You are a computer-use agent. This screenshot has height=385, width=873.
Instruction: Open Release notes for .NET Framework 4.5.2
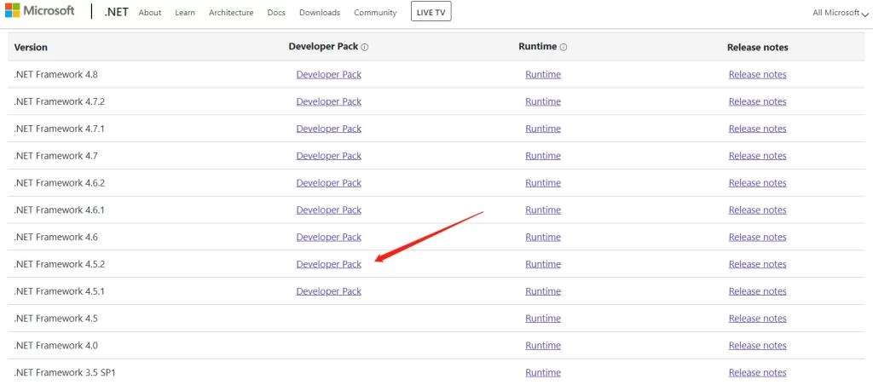(757, 264)
